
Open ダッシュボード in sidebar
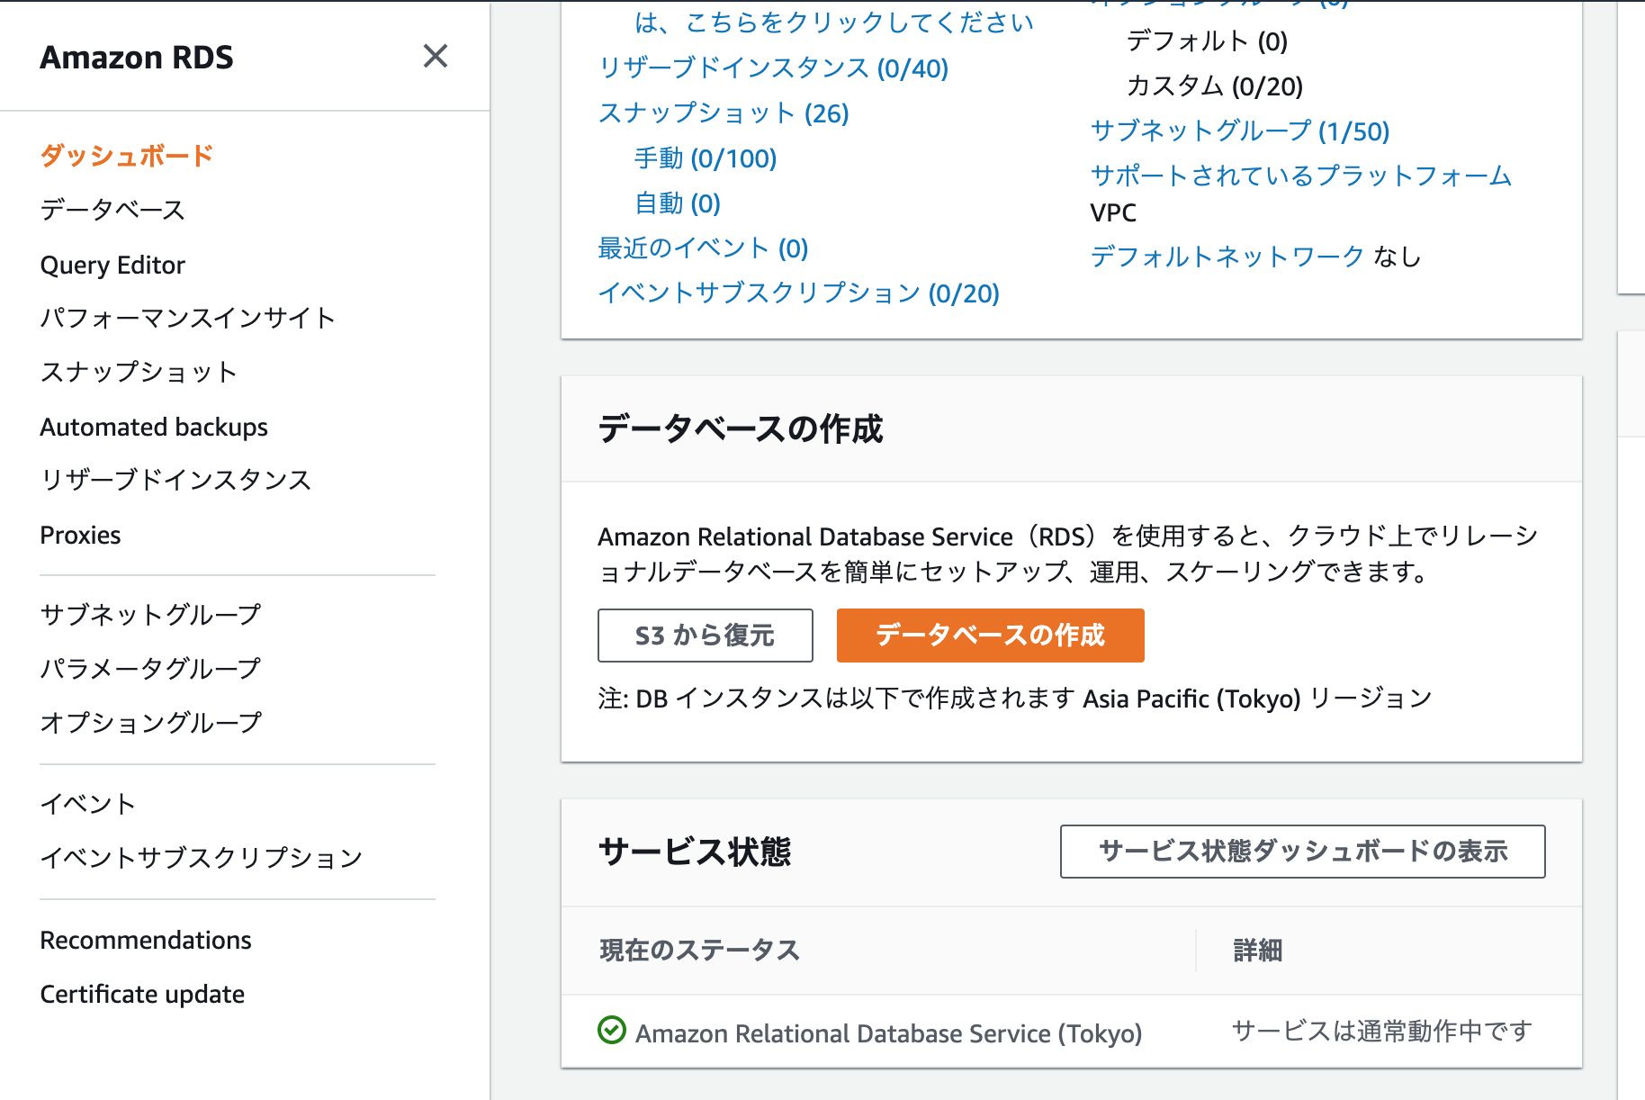[x=127, y=156]
